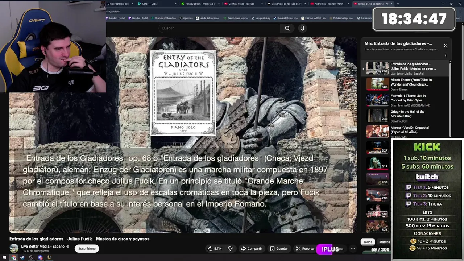Click the Compartir share button
This screenshot has width=464, height=261.
pos(252,249)
